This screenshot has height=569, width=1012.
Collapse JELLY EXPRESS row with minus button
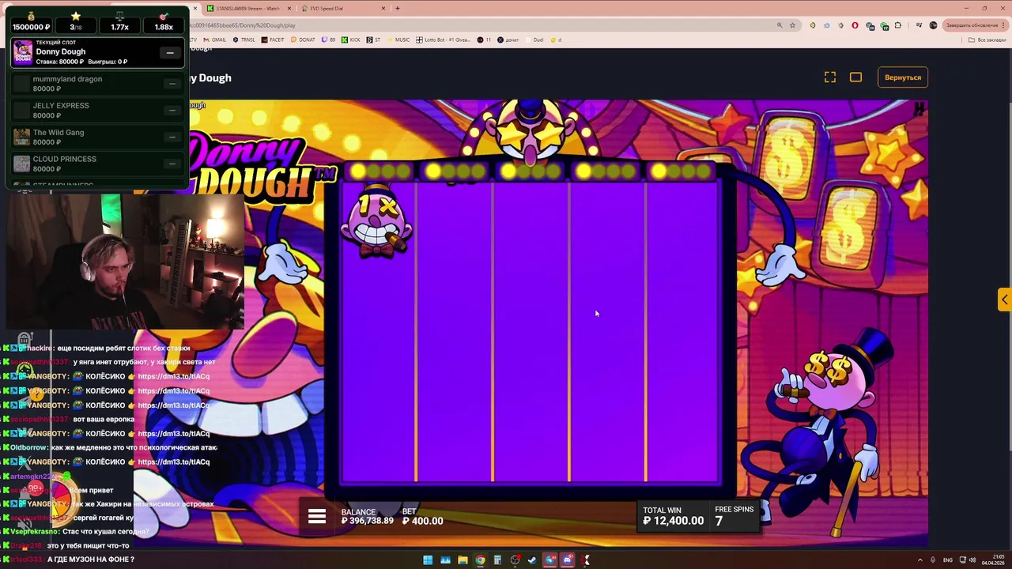pos(172,111)
